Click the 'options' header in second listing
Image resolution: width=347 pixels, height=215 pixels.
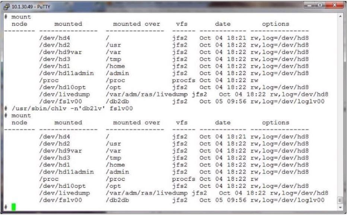click(276, 123)
